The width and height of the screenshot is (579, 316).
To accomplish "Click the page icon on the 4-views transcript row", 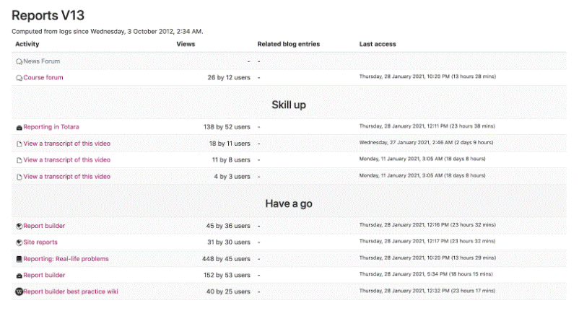I will click(19, 177).
